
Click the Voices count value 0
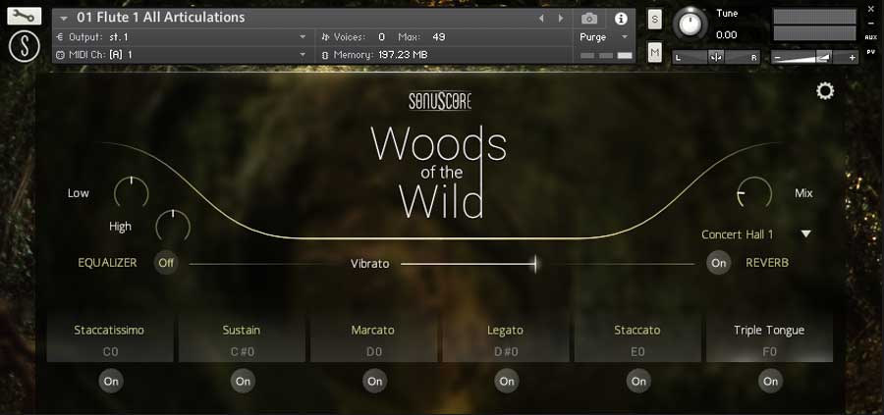point(382,36)
